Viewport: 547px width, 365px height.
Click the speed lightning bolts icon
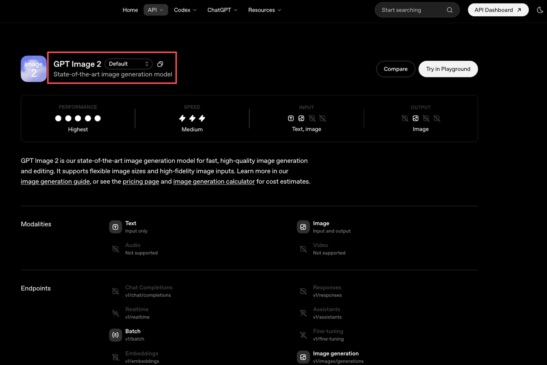coord(192,118)
